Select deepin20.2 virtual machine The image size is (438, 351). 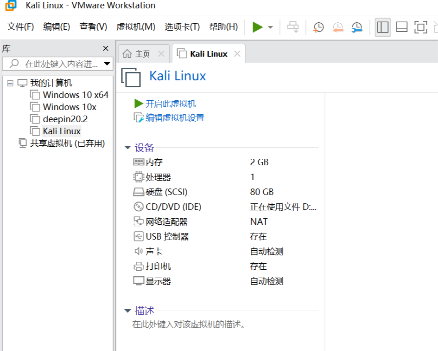coord(65,119)
